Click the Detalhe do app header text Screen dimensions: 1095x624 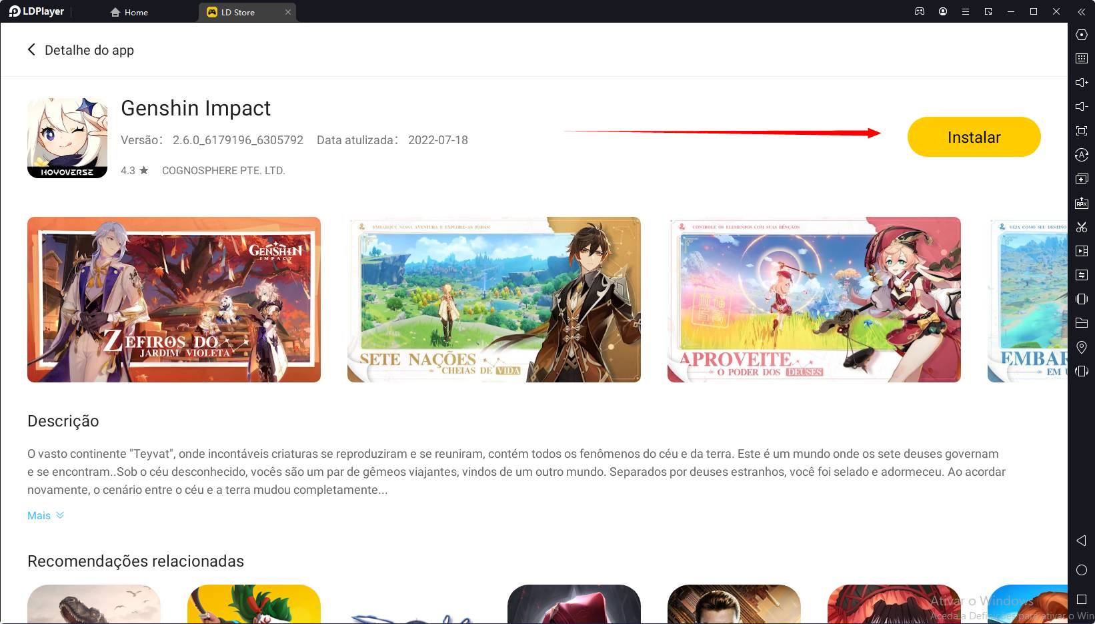point(89,50)
